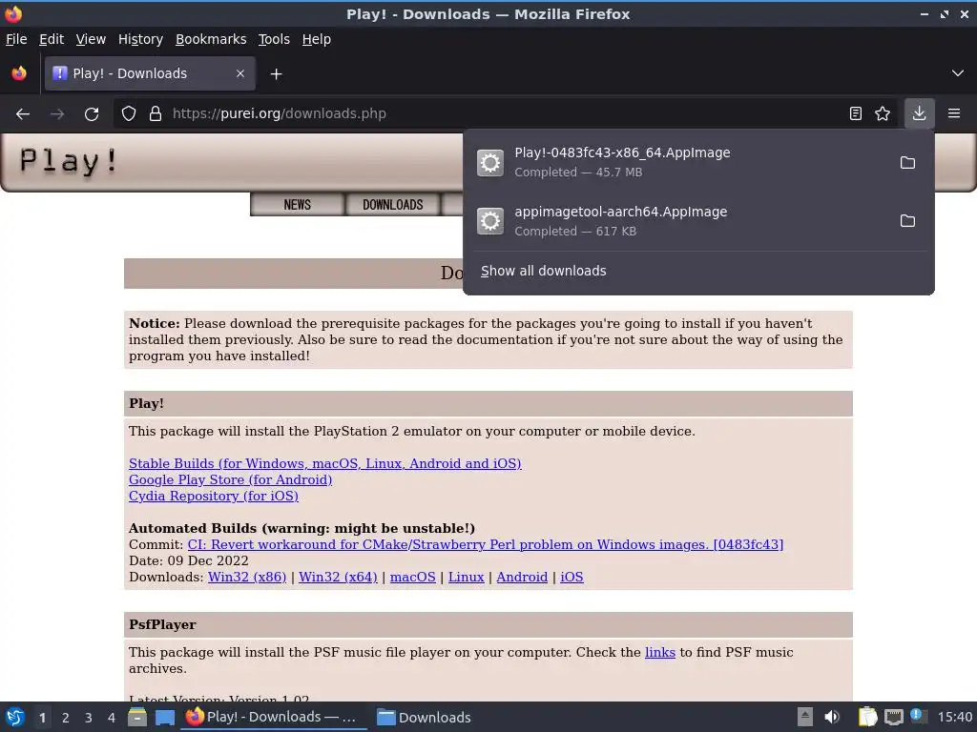Open the Help menu

tap(317, 39)
